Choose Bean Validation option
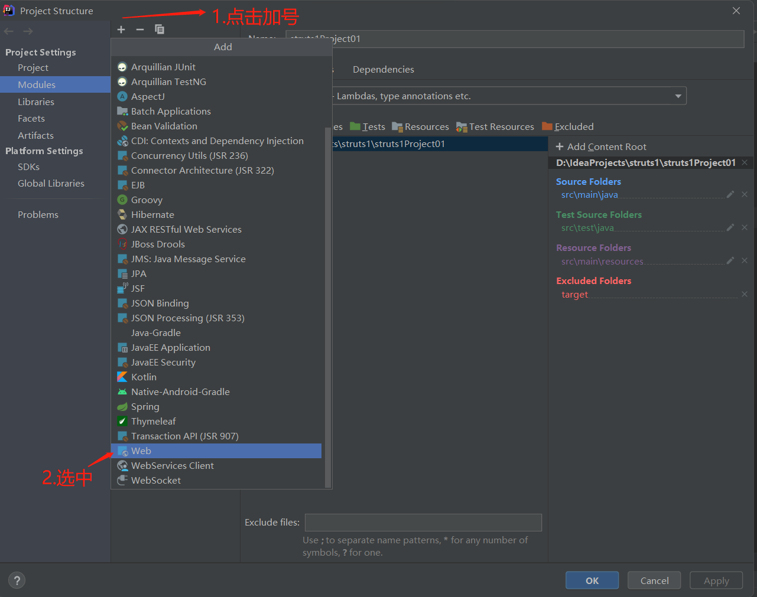The height and width of the screenshot is (597, 757). pos(216,126)
